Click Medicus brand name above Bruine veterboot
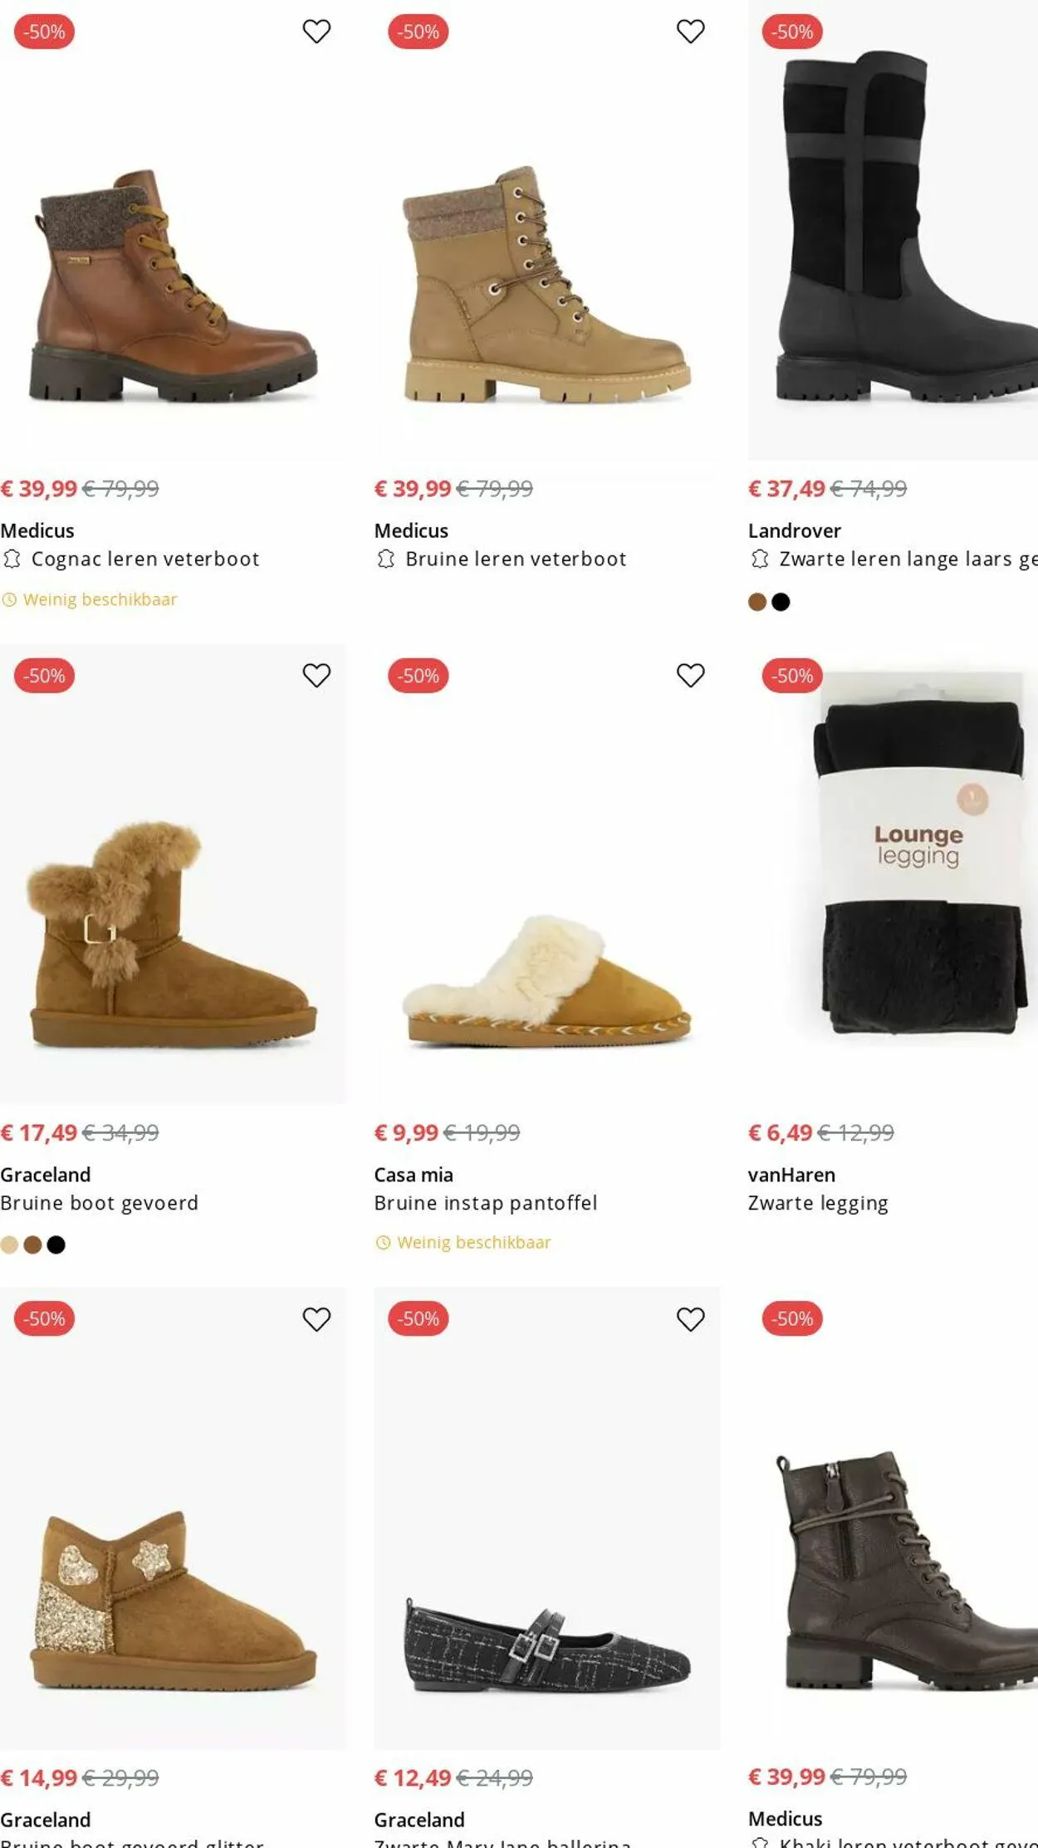The width and height of the screenshot is (1038, 1848). coord(411,530)
